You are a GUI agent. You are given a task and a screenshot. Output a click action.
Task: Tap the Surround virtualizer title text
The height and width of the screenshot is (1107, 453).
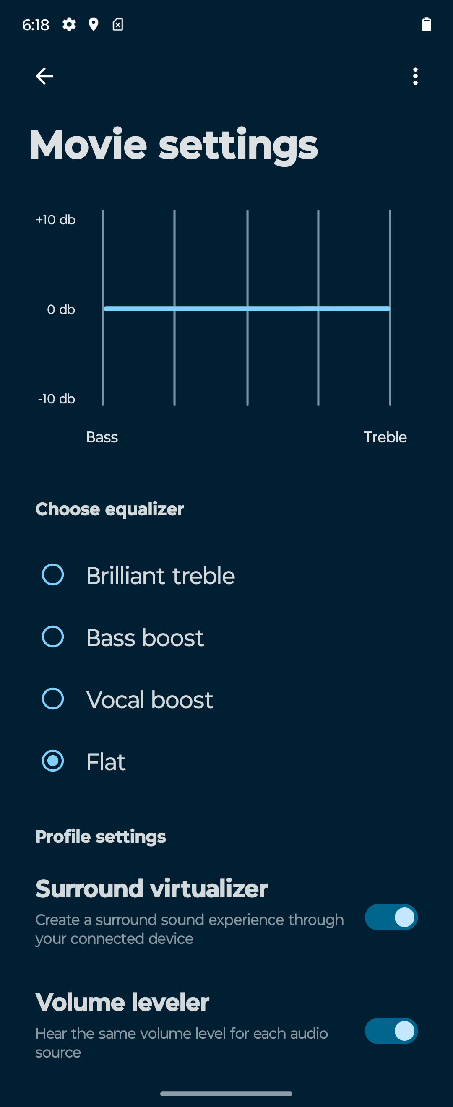(x=152, y=888)
